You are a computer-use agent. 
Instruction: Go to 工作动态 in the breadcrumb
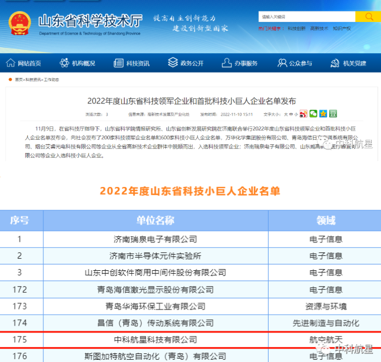[51, 80]
